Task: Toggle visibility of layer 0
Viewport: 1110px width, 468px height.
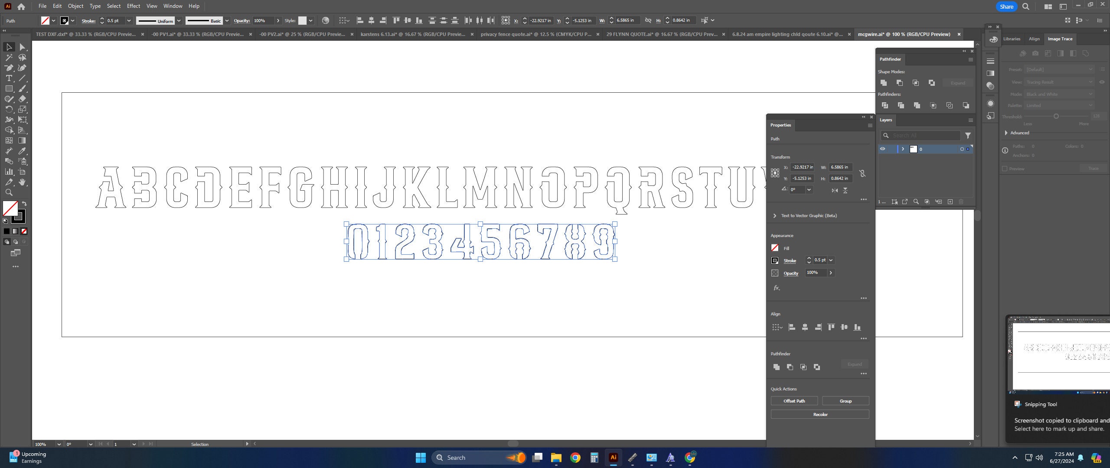Action: pyautogui.click(x=883, y=149)
